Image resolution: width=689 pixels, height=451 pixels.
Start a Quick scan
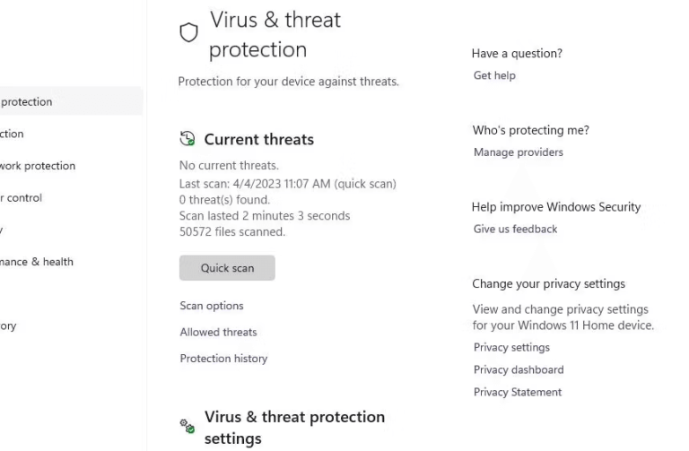[227, 268]
